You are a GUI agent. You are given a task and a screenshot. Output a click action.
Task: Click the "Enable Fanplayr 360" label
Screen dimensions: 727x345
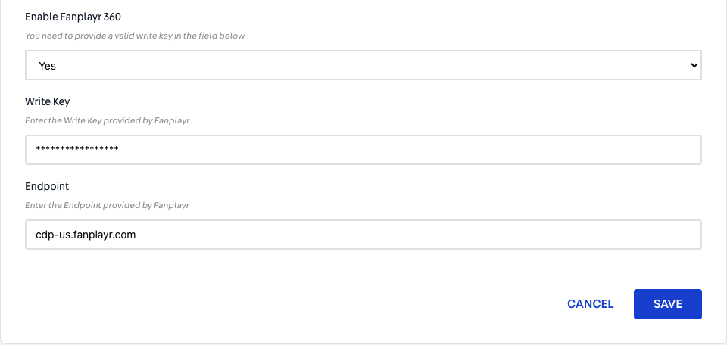point(73,17)
